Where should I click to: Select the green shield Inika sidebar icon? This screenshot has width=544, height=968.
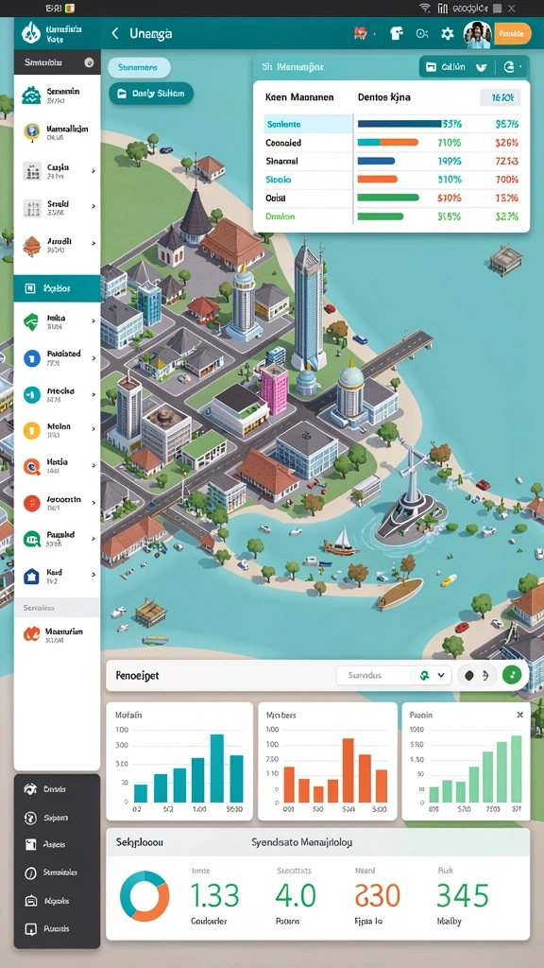(x=31, y=321)
